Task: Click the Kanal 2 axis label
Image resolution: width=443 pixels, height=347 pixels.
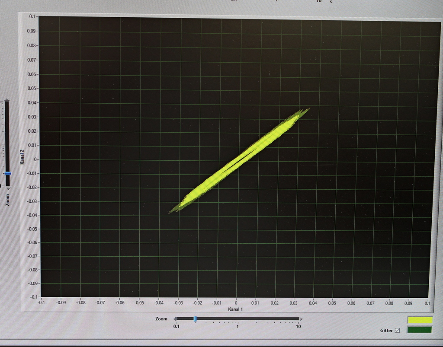Action: tap(22, 156)
